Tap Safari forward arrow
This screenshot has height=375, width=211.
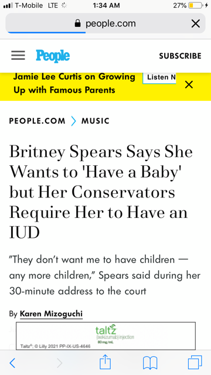[59, 363]
